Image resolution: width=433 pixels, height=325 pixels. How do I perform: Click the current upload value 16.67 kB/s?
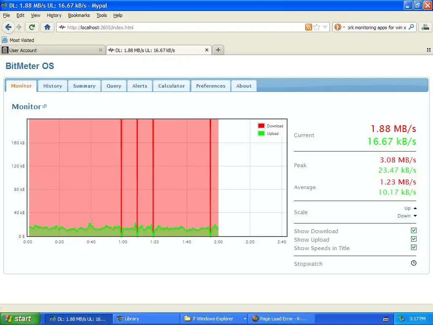click(x=392, y=141)
